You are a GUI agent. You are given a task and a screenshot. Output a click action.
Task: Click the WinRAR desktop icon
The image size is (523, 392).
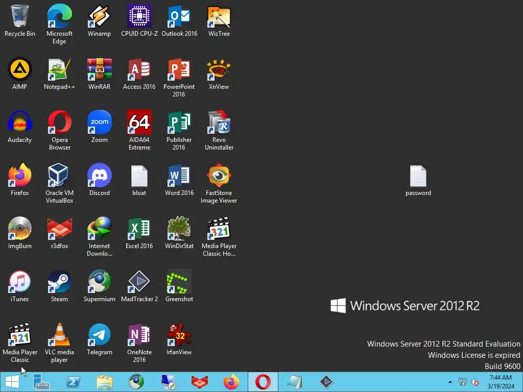pyautogui.click(x=99, y=73)
